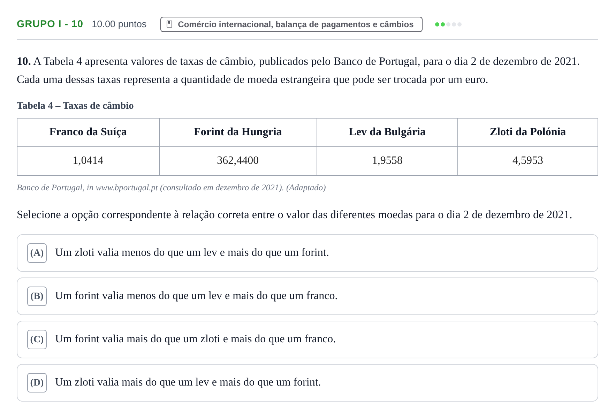The image size is (615, 419).
Task: Click the bookmark icon in topic tag
Action: click(169, 24)
